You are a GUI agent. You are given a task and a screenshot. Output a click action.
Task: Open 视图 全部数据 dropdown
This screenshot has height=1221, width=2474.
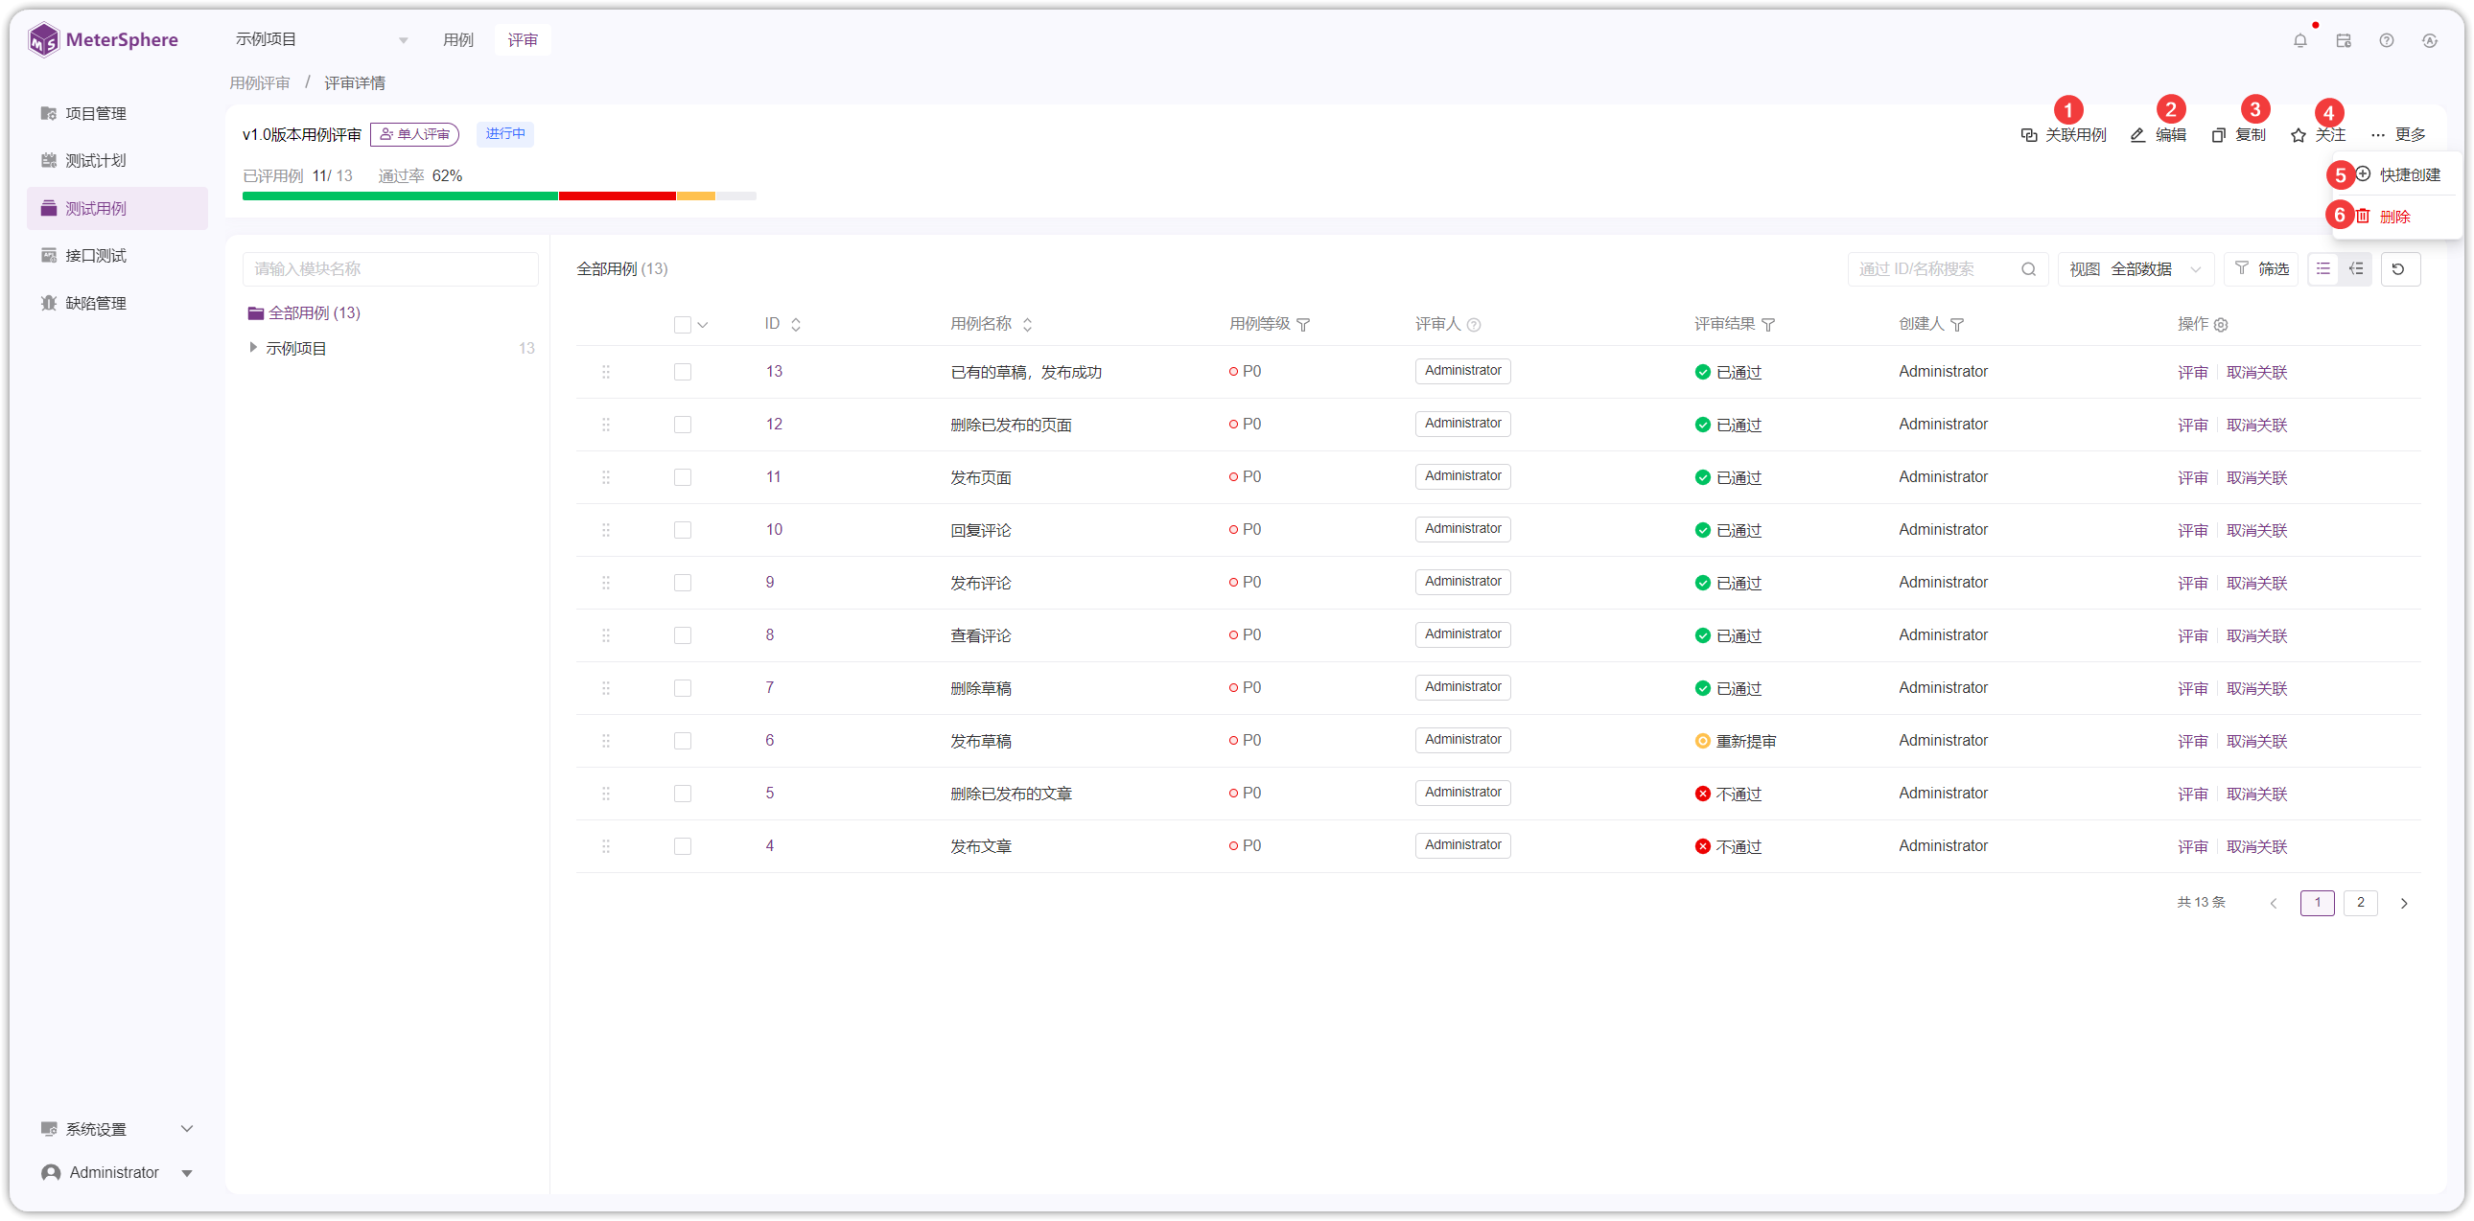point(2136,268)
